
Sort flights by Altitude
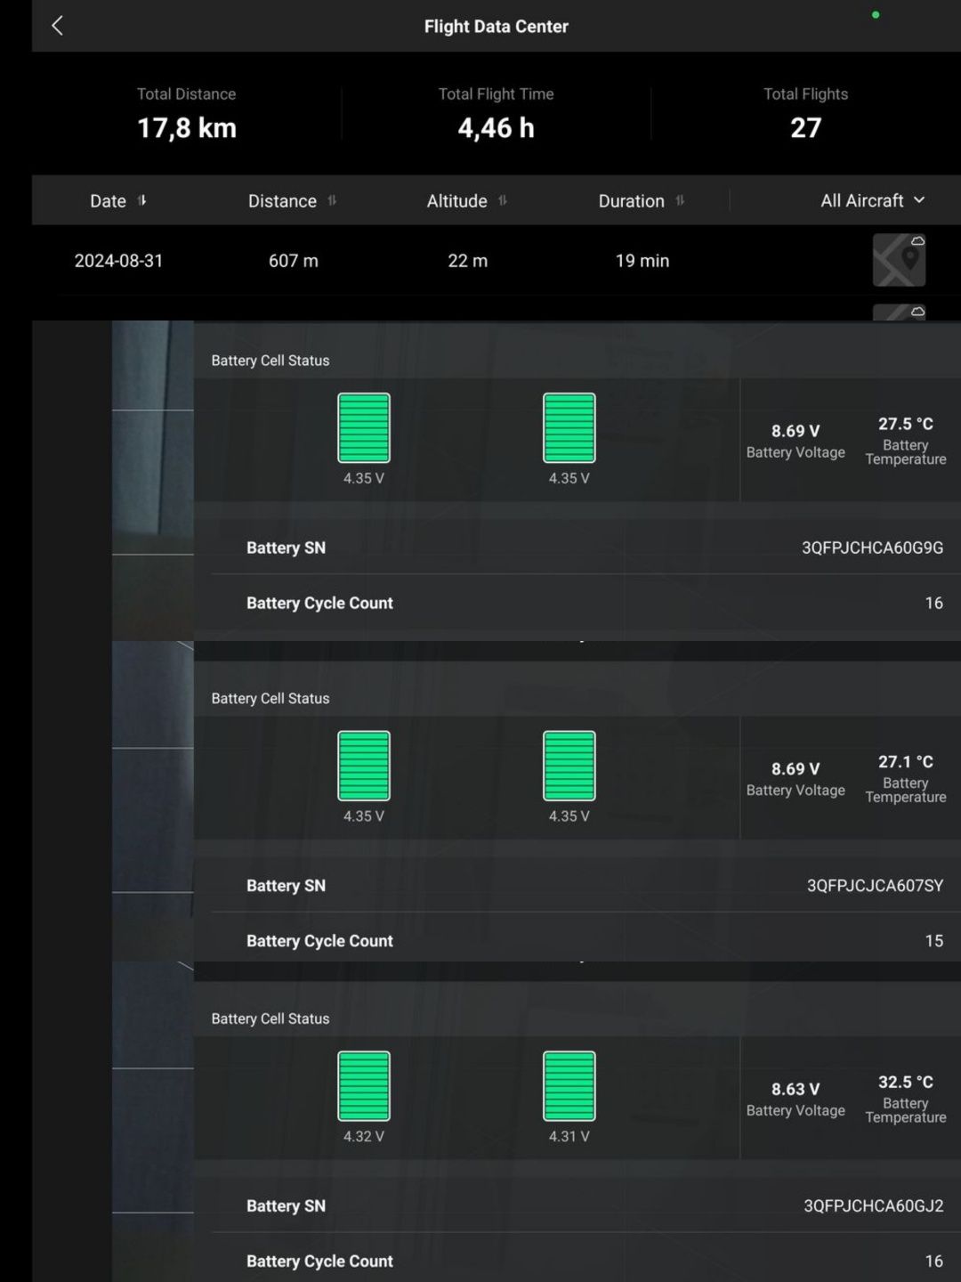pyautogui.click(x=503, y=200)
